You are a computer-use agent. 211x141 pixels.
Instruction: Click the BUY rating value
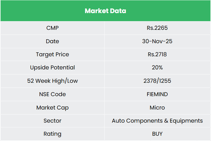[157, 134]
